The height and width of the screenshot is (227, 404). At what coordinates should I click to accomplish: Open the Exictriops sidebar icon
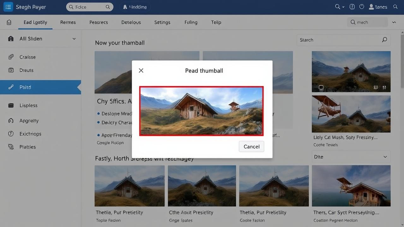coord(11,134)
